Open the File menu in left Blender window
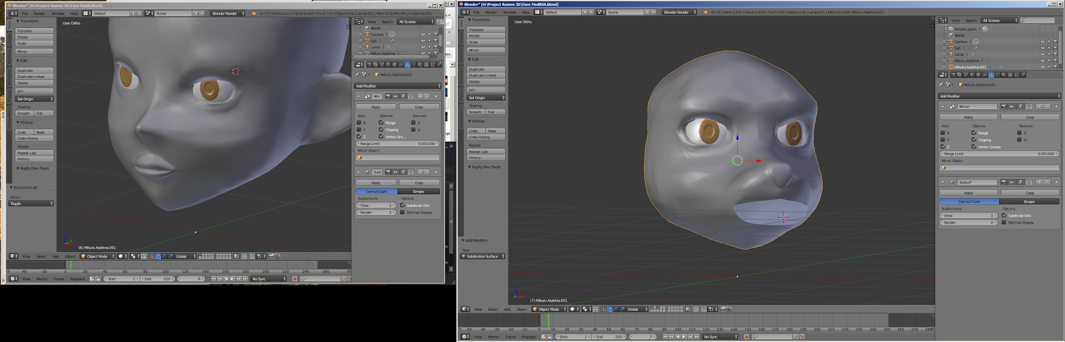 [25, 13]
